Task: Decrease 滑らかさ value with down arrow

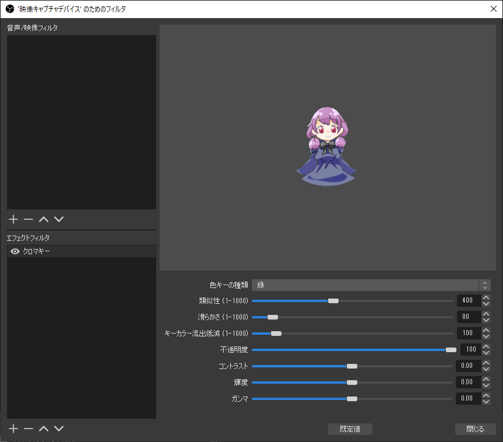Action: (x=486, y=320)
